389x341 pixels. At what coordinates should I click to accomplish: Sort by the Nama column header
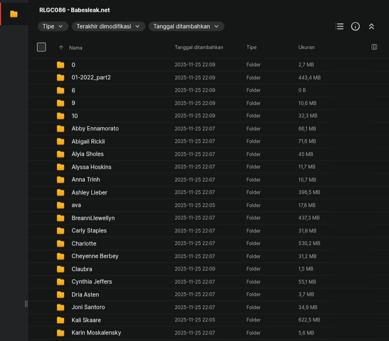[76, 48]
